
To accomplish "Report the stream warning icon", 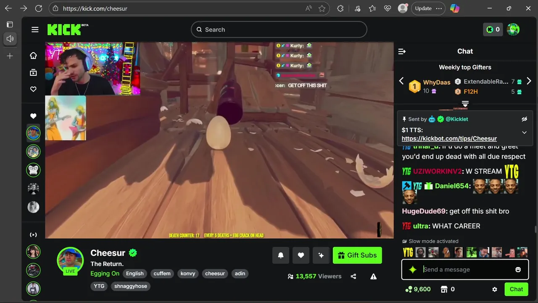I will click(x=373, y=276).
